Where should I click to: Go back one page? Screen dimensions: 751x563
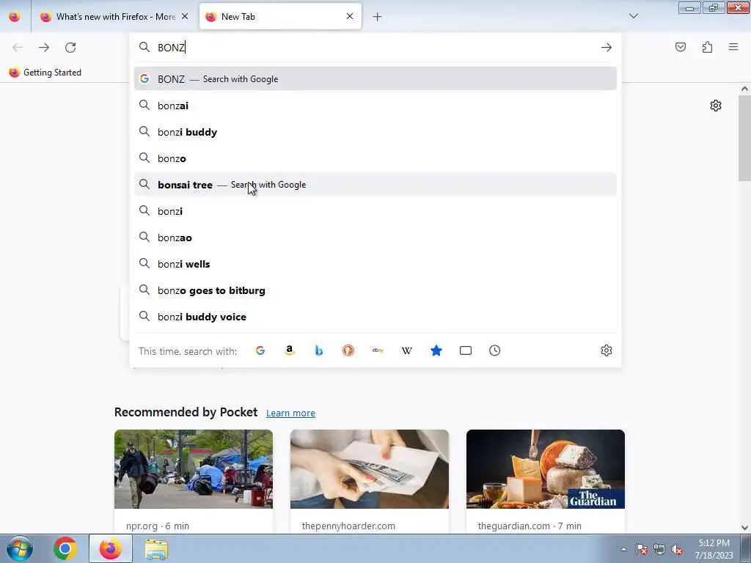click(x=18, y=48)
